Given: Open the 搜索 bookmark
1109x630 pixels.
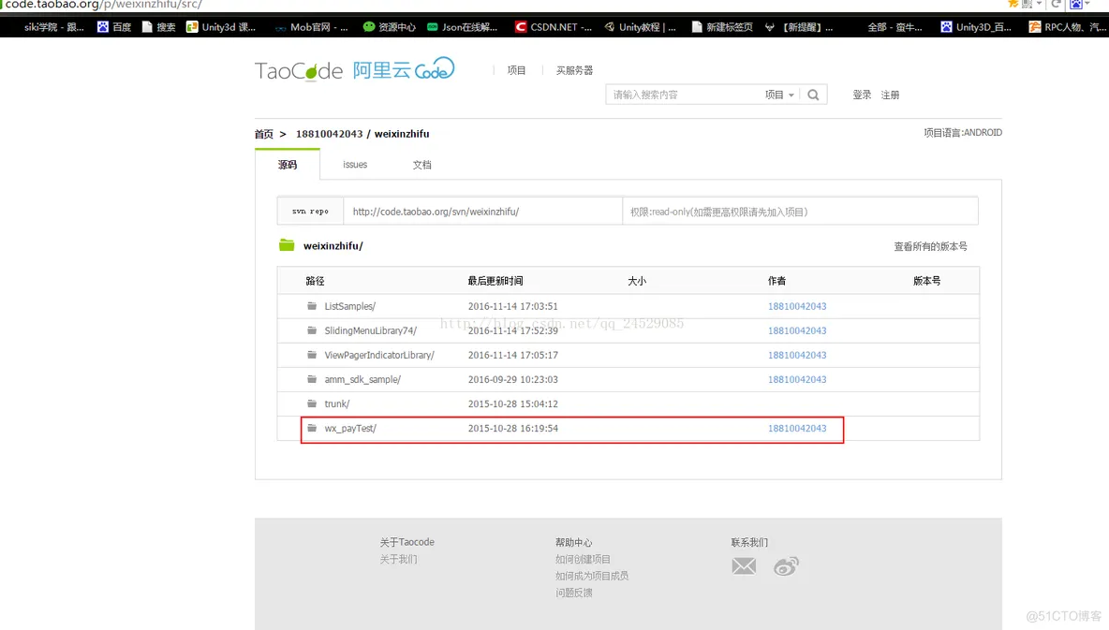Looking at the screenshot, I should 158,27.
